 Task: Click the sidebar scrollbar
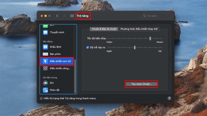(x=75, y=76)
